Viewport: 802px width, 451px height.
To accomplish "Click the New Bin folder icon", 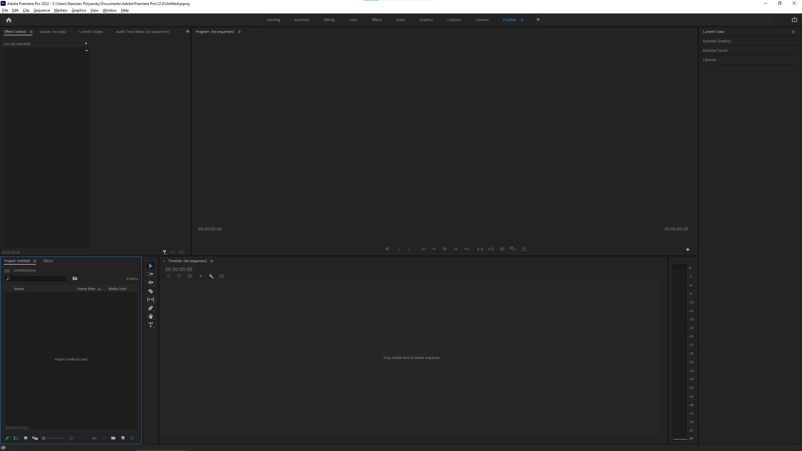I will click(113, 438).
